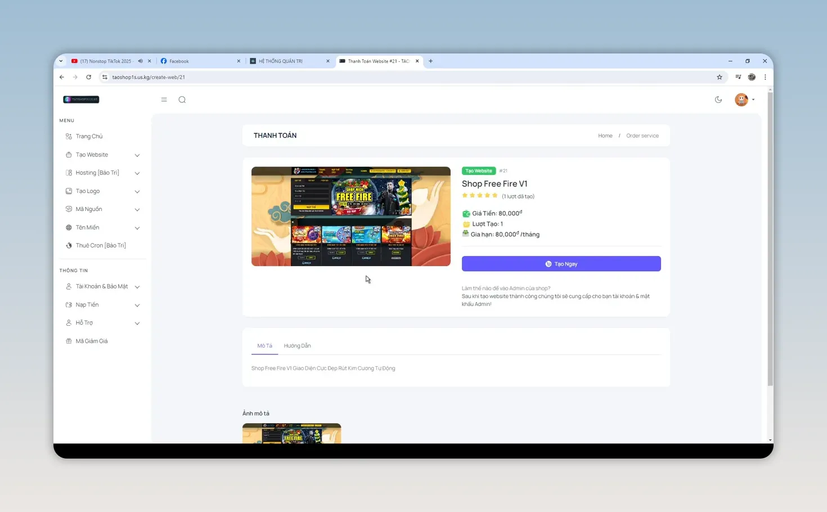Click the Order service breadcrumb
This screenshot has height=512, width=827.
[x=642, y=136]
